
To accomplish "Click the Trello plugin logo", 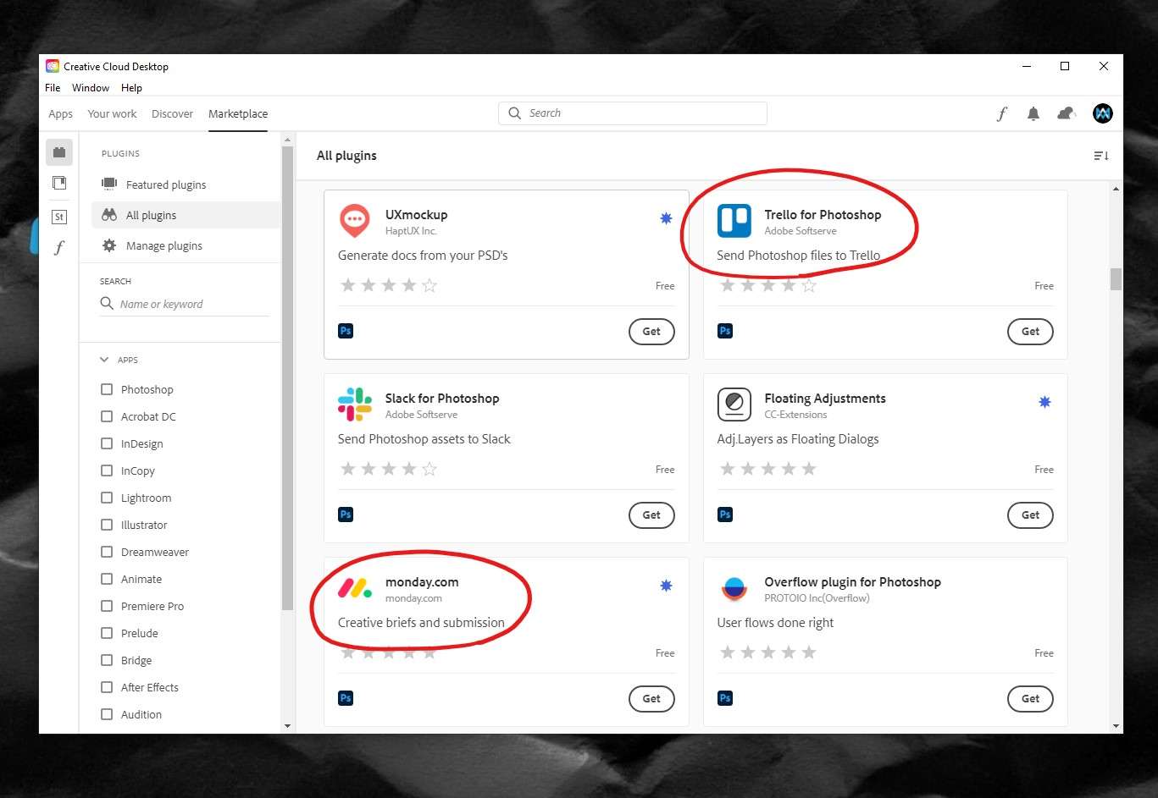I will 734,221.
